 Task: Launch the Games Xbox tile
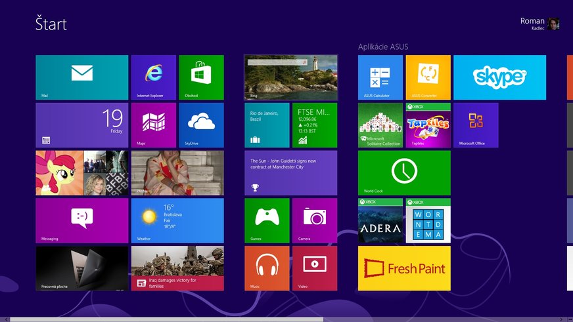point(267,220)
